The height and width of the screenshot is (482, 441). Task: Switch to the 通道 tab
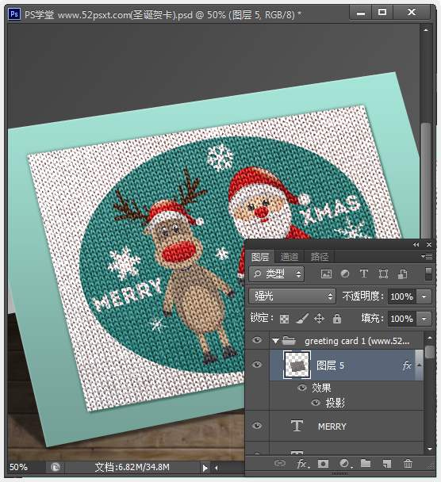click(x=289, y=257)
